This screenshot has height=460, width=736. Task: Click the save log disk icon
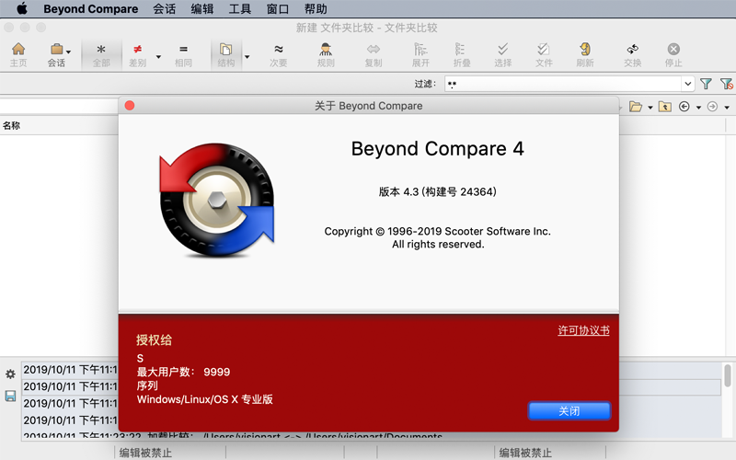click(10, 397)
